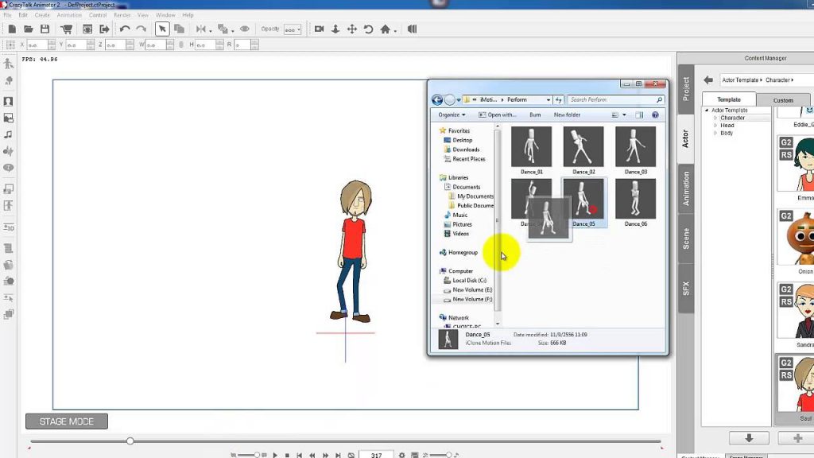Open the content store shopping cart icon

(67, 29)
